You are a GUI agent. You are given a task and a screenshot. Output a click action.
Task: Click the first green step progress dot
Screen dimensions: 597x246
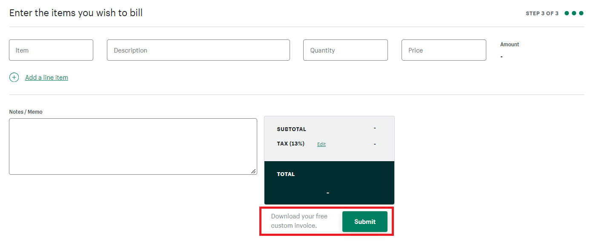coord(567,13)
